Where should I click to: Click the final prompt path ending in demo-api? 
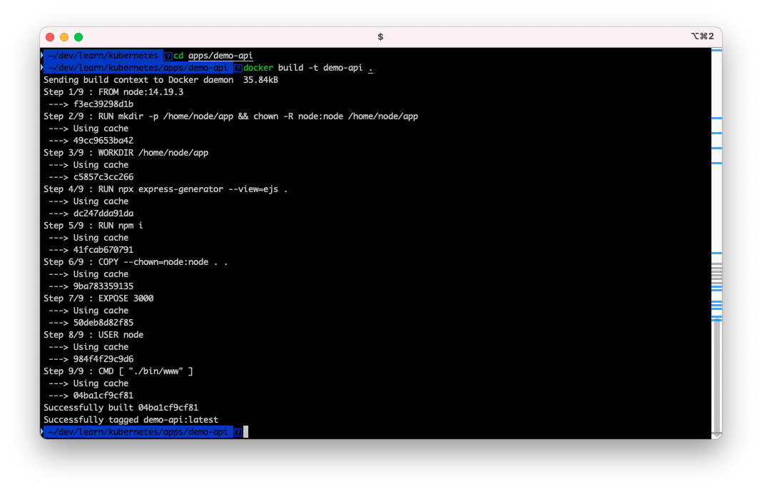pos(138,432)
